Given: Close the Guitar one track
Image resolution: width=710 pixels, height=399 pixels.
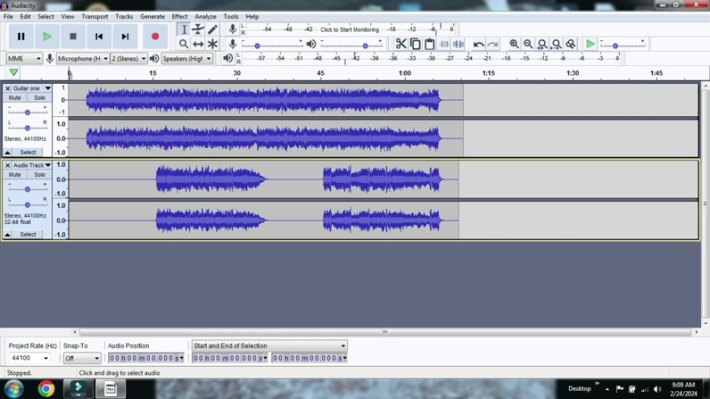Looking at the screenshot, I should 7,88.
